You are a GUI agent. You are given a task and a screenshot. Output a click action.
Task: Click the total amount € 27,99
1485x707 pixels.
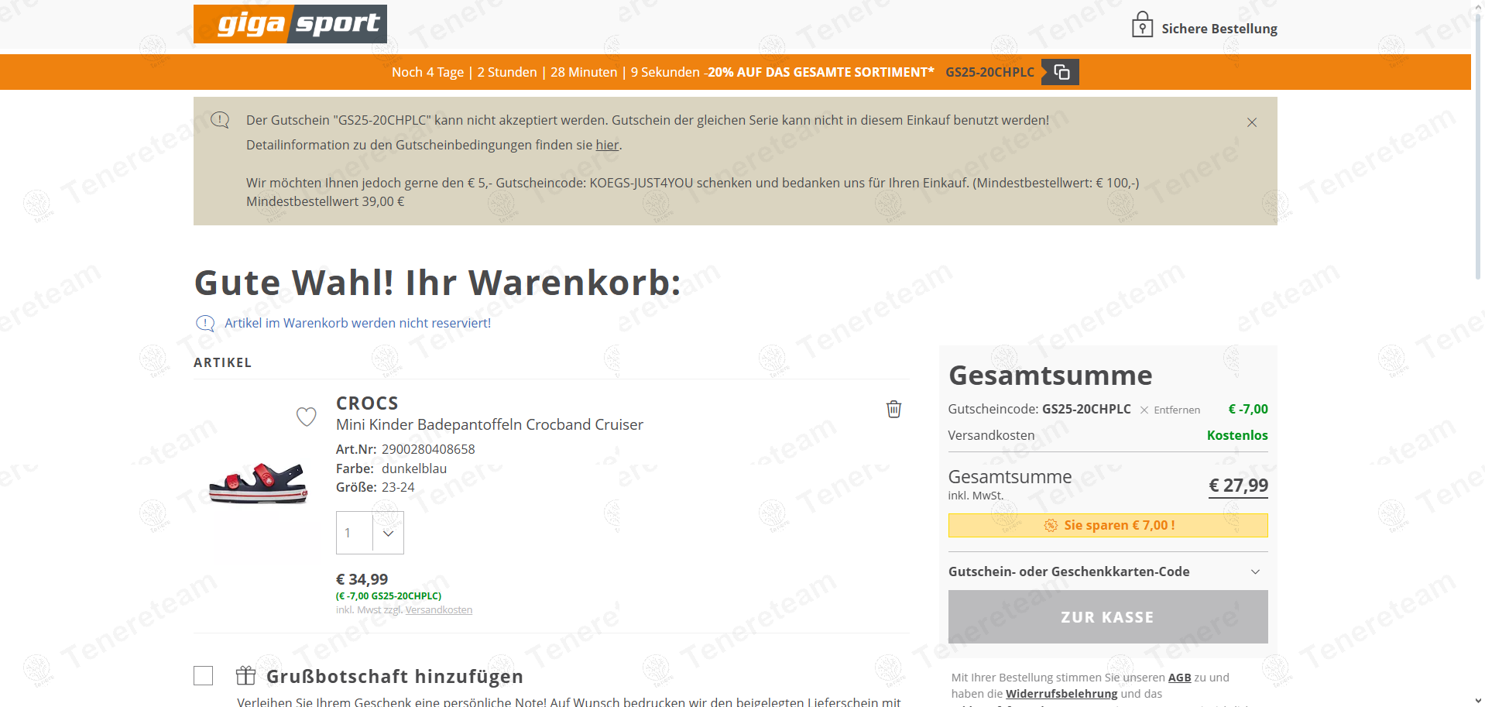(1238, 486)
